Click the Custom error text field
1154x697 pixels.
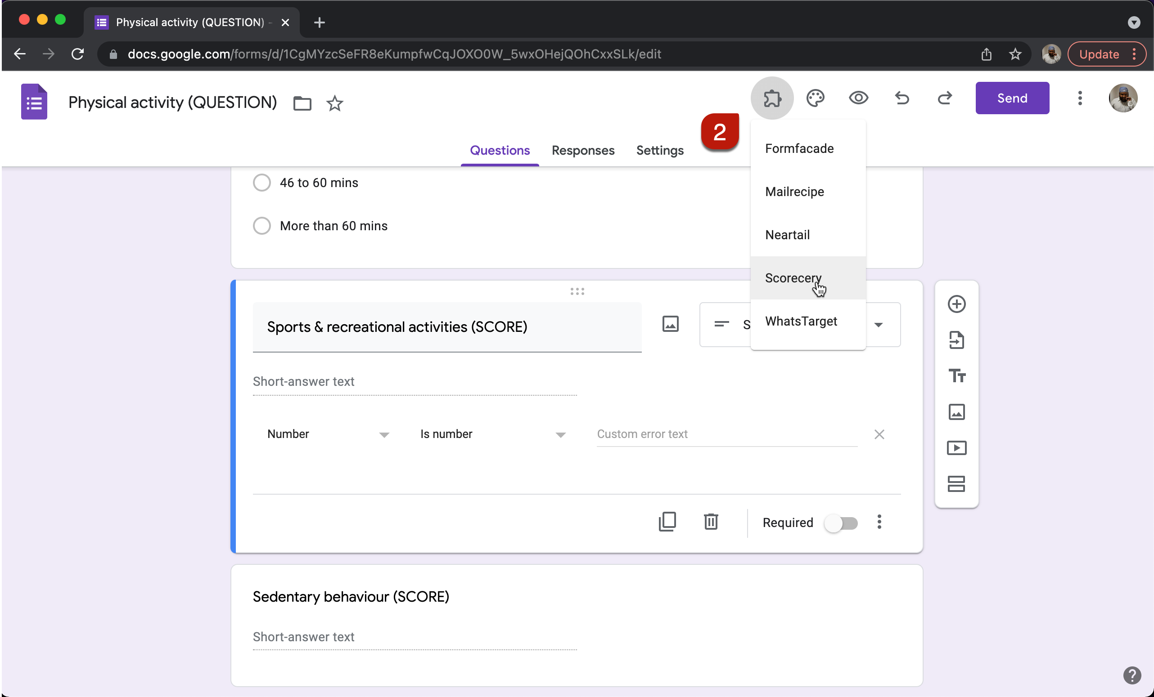[726, 434]
